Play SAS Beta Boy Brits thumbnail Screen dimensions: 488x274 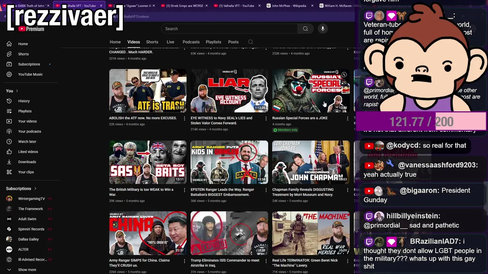[148, 162]
